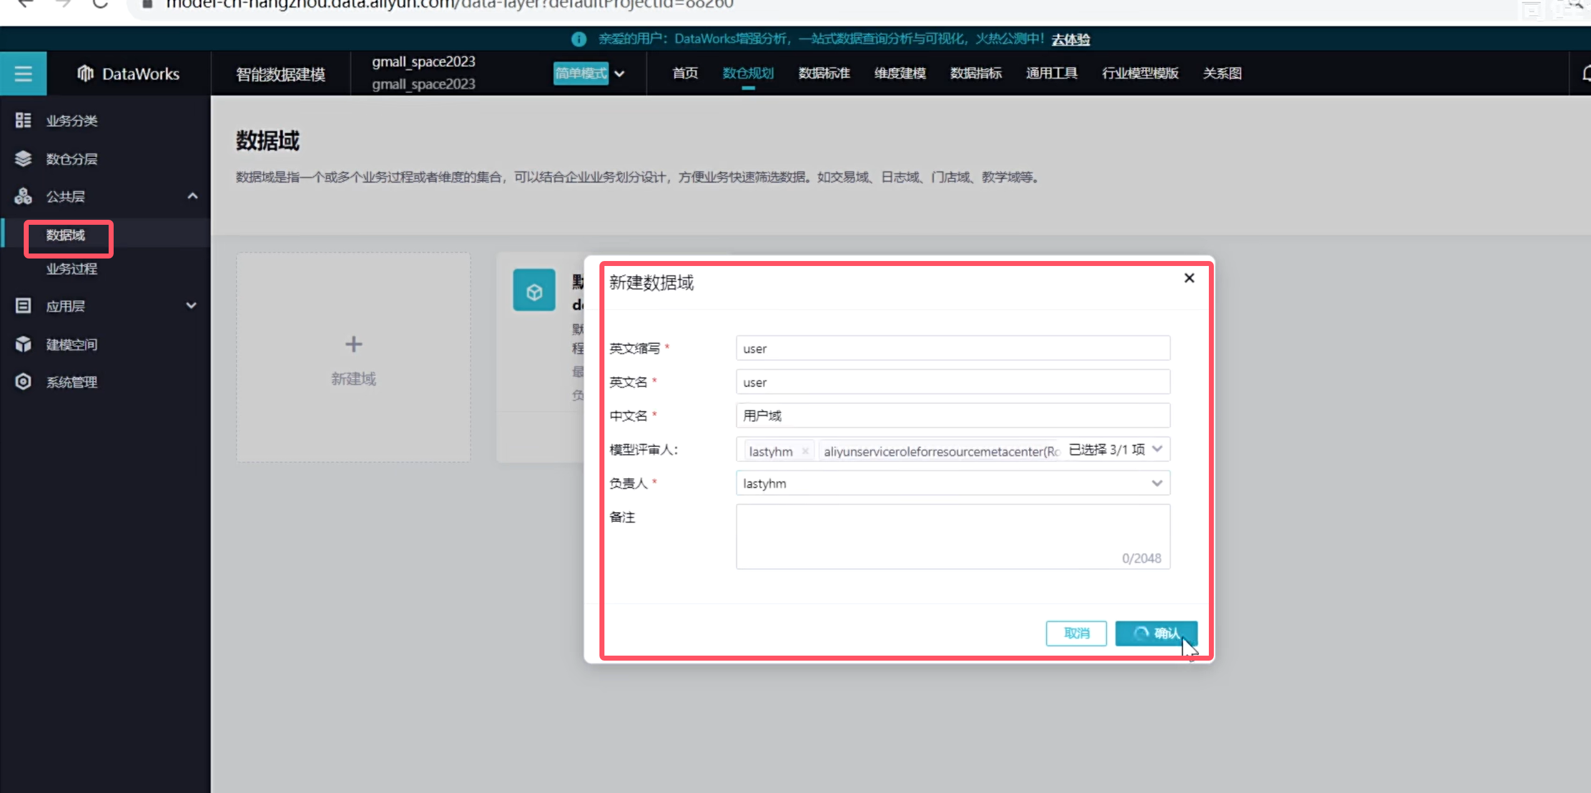Click the 系统管理 settings icon
Image resolution: width=1591 pixels, height=793 pixels.
(x=23, y=382)
